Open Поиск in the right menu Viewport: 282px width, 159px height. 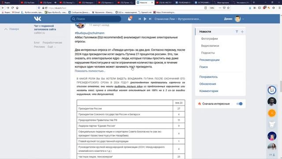click(x=204, y=67)
